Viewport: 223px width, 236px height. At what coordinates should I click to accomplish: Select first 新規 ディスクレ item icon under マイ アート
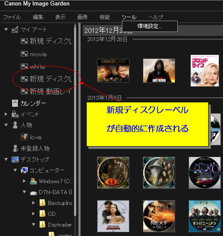(x=24, y=41)
